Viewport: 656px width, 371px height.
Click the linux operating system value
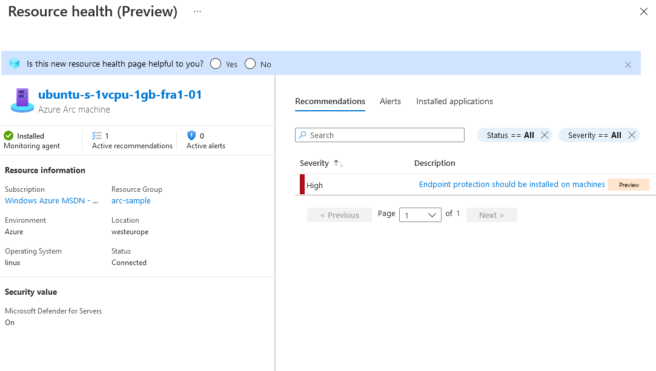click(13, 263)
